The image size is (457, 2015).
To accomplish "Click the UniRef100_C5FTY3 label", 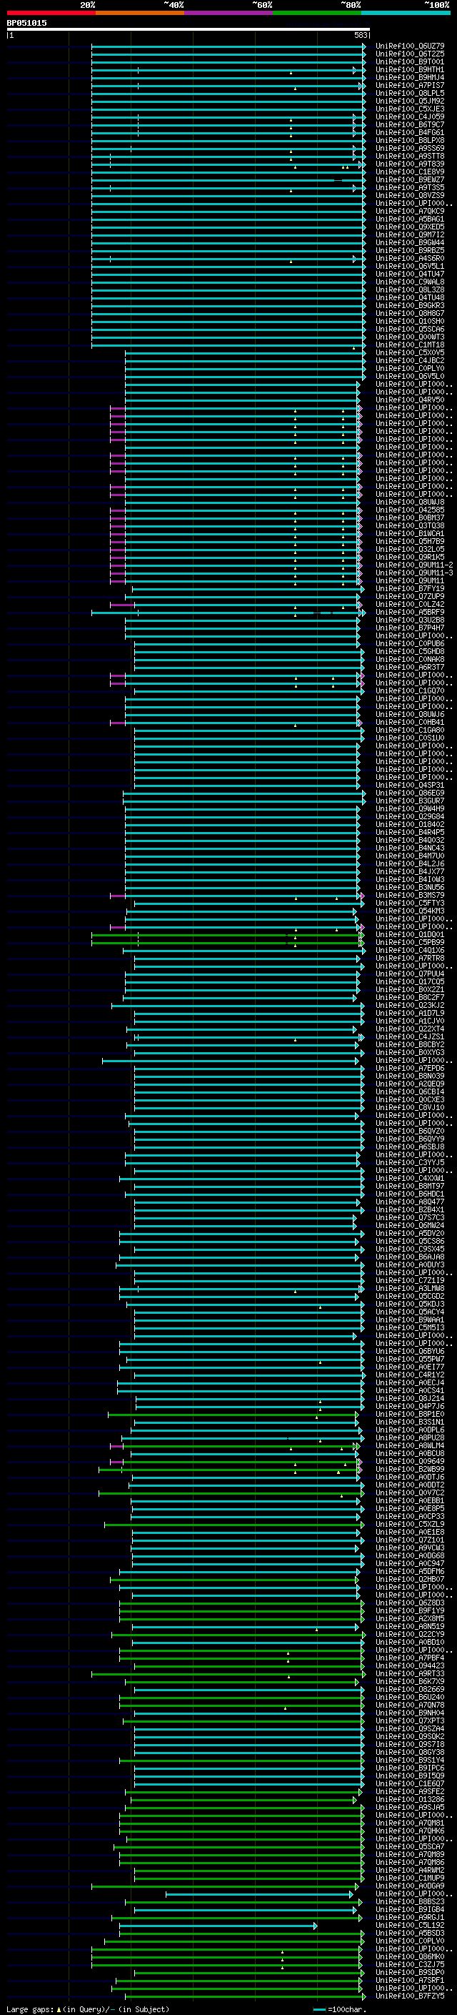I will [x=409, y=903].
